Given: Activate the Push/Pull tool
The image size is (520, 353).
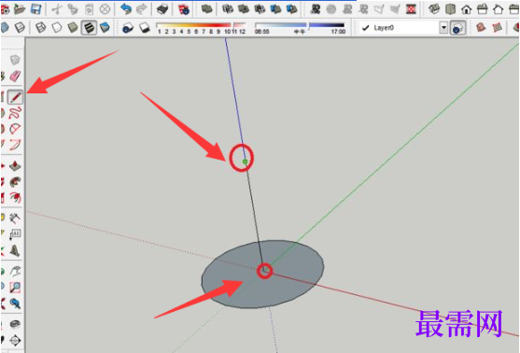Looking at the screenshot, I should [15, 166].
